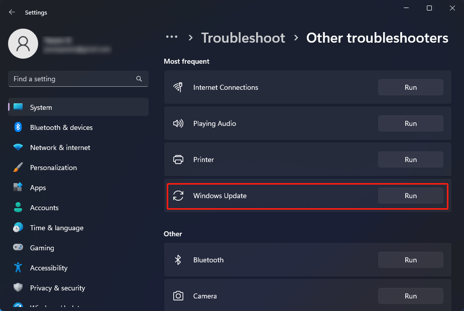Screen dimensions: 464x311
Task: Run the Printer troubleshooter
Action: (x=410, y=160)
